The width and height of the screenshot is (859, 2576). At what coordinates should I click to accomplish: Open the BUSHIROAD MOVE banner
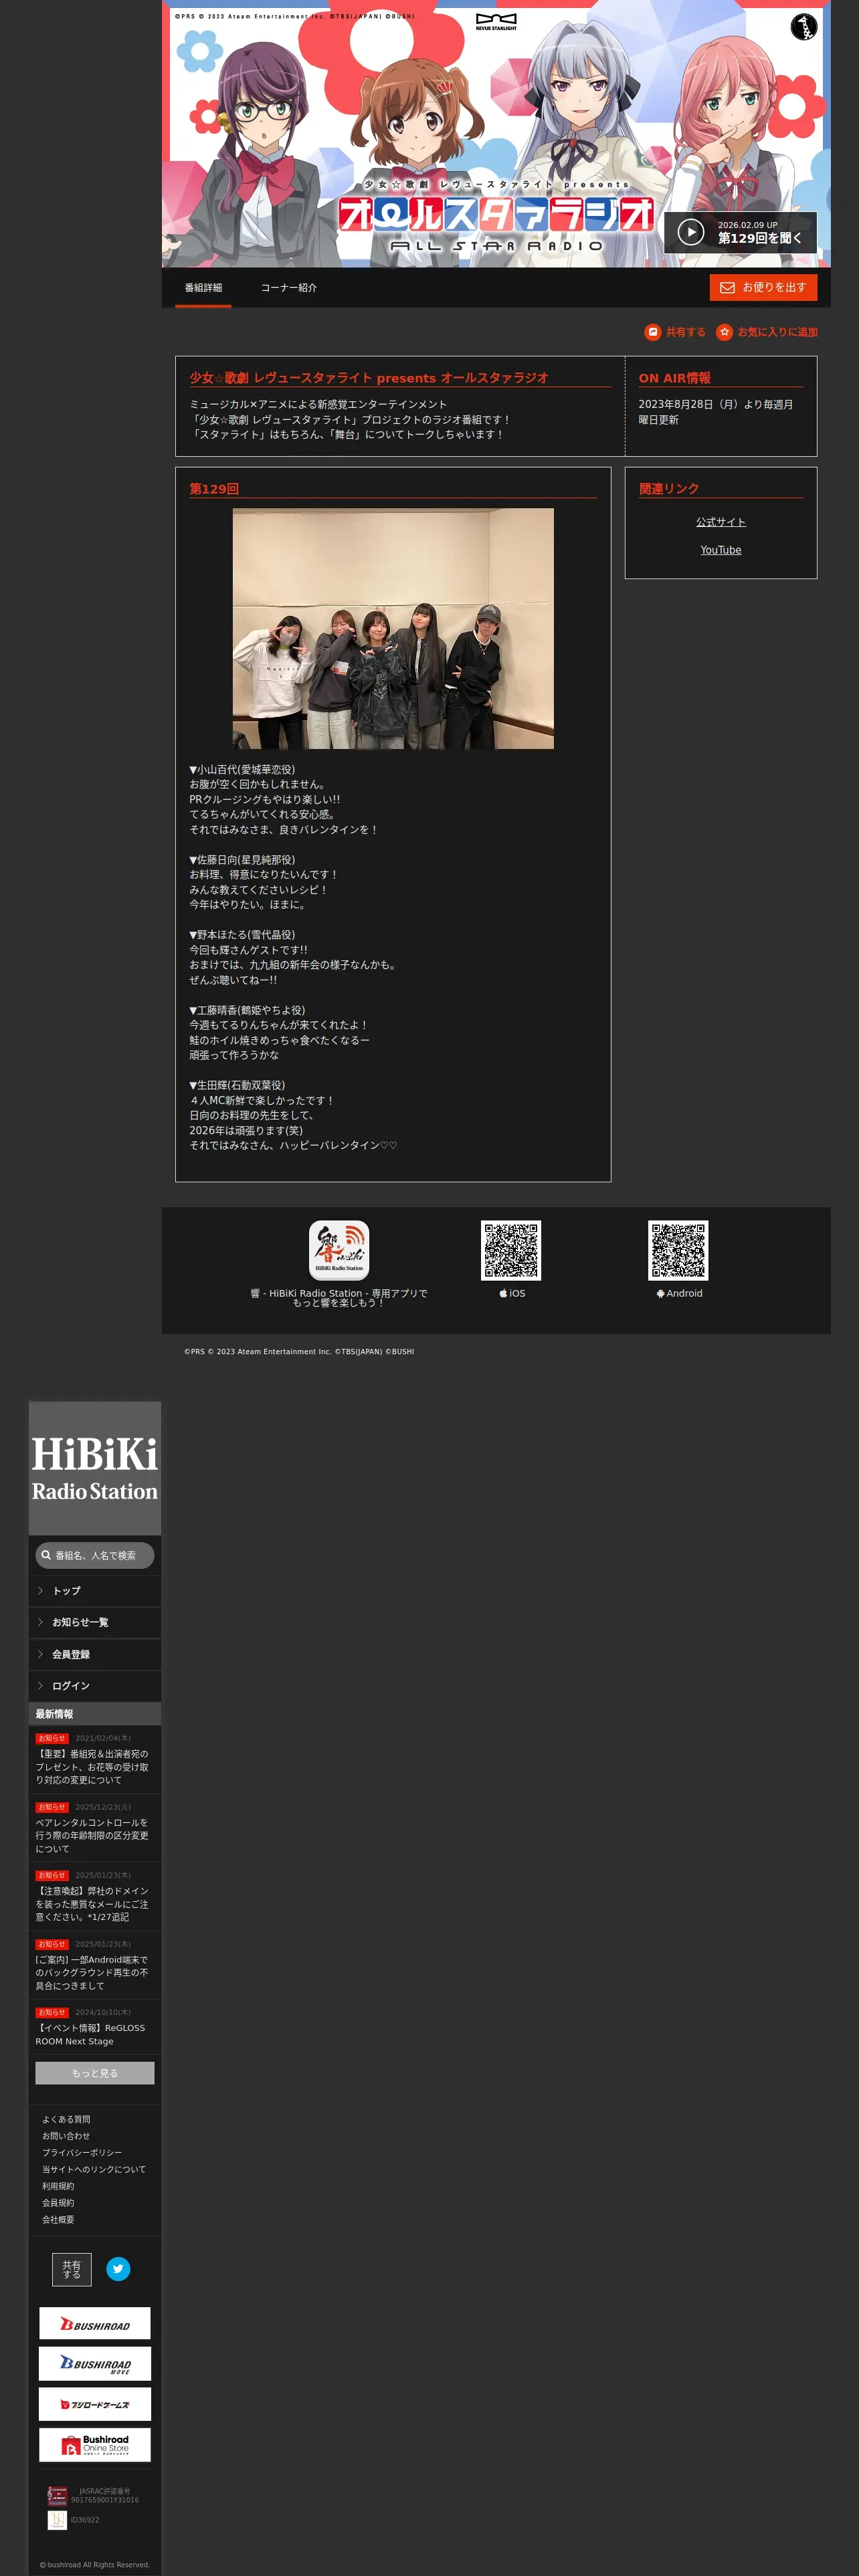[x=95, y=2364]
